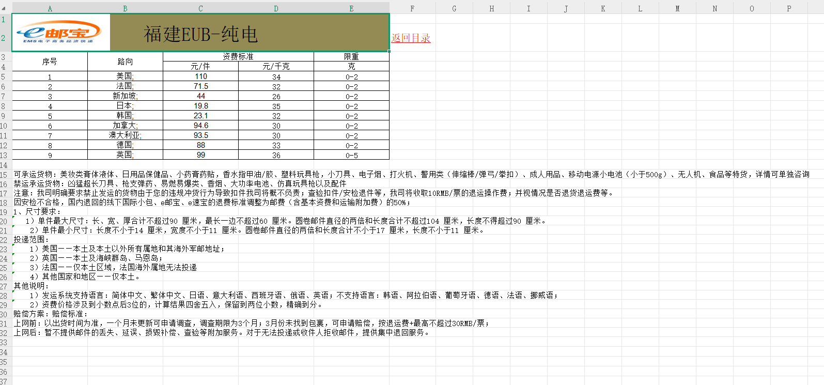
Task: Click the e邮宝 logo image
Action: pyautogui.click(x=61, y=32)
